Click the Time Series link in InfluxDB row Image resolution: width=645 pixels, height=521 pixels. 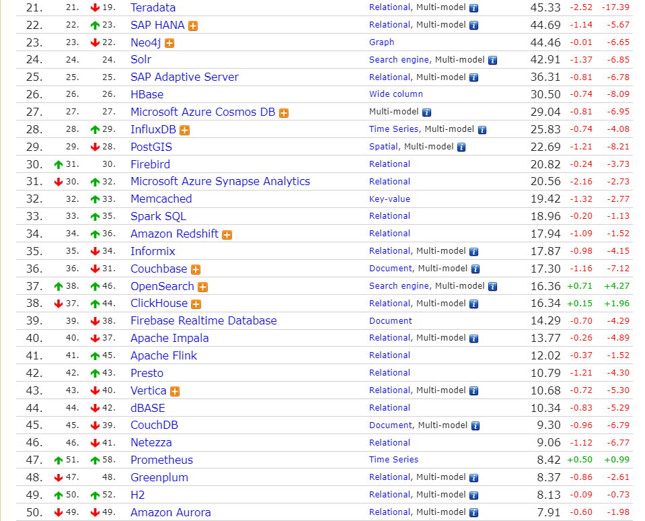[x=393, y=129]
